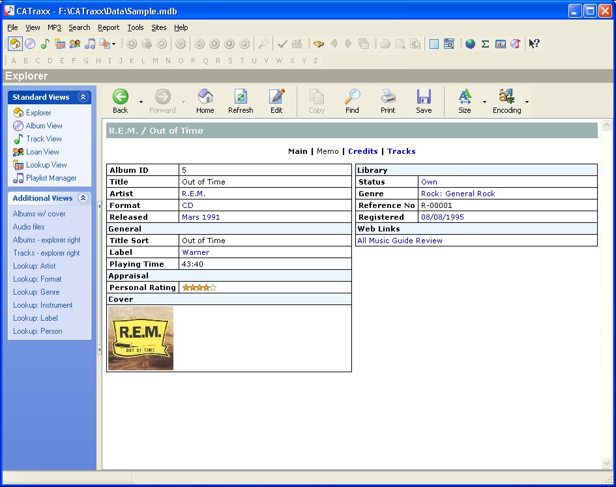
Task: Click the Personal Rating stars
Action: coord(199,288)
